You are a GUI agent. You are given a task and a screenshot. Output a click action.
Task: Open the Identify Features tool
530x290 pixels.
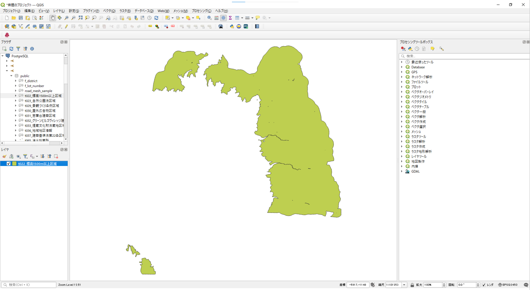(209, 18)
